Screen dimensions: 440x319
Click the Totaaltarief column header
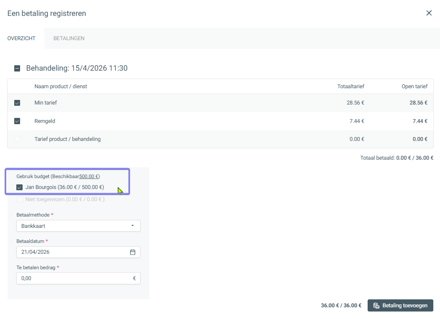350,87
